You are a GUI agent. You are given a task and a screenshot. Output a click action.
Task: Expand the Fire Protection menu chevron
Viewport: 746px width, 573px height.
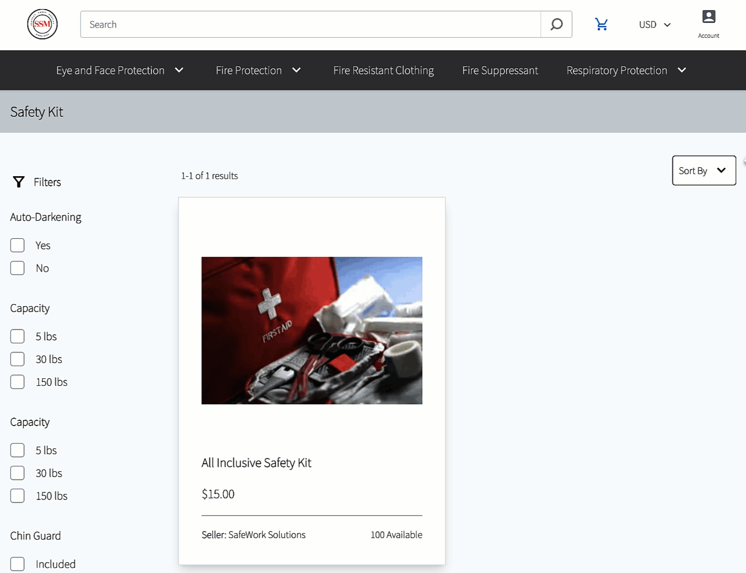coord(296,70)
